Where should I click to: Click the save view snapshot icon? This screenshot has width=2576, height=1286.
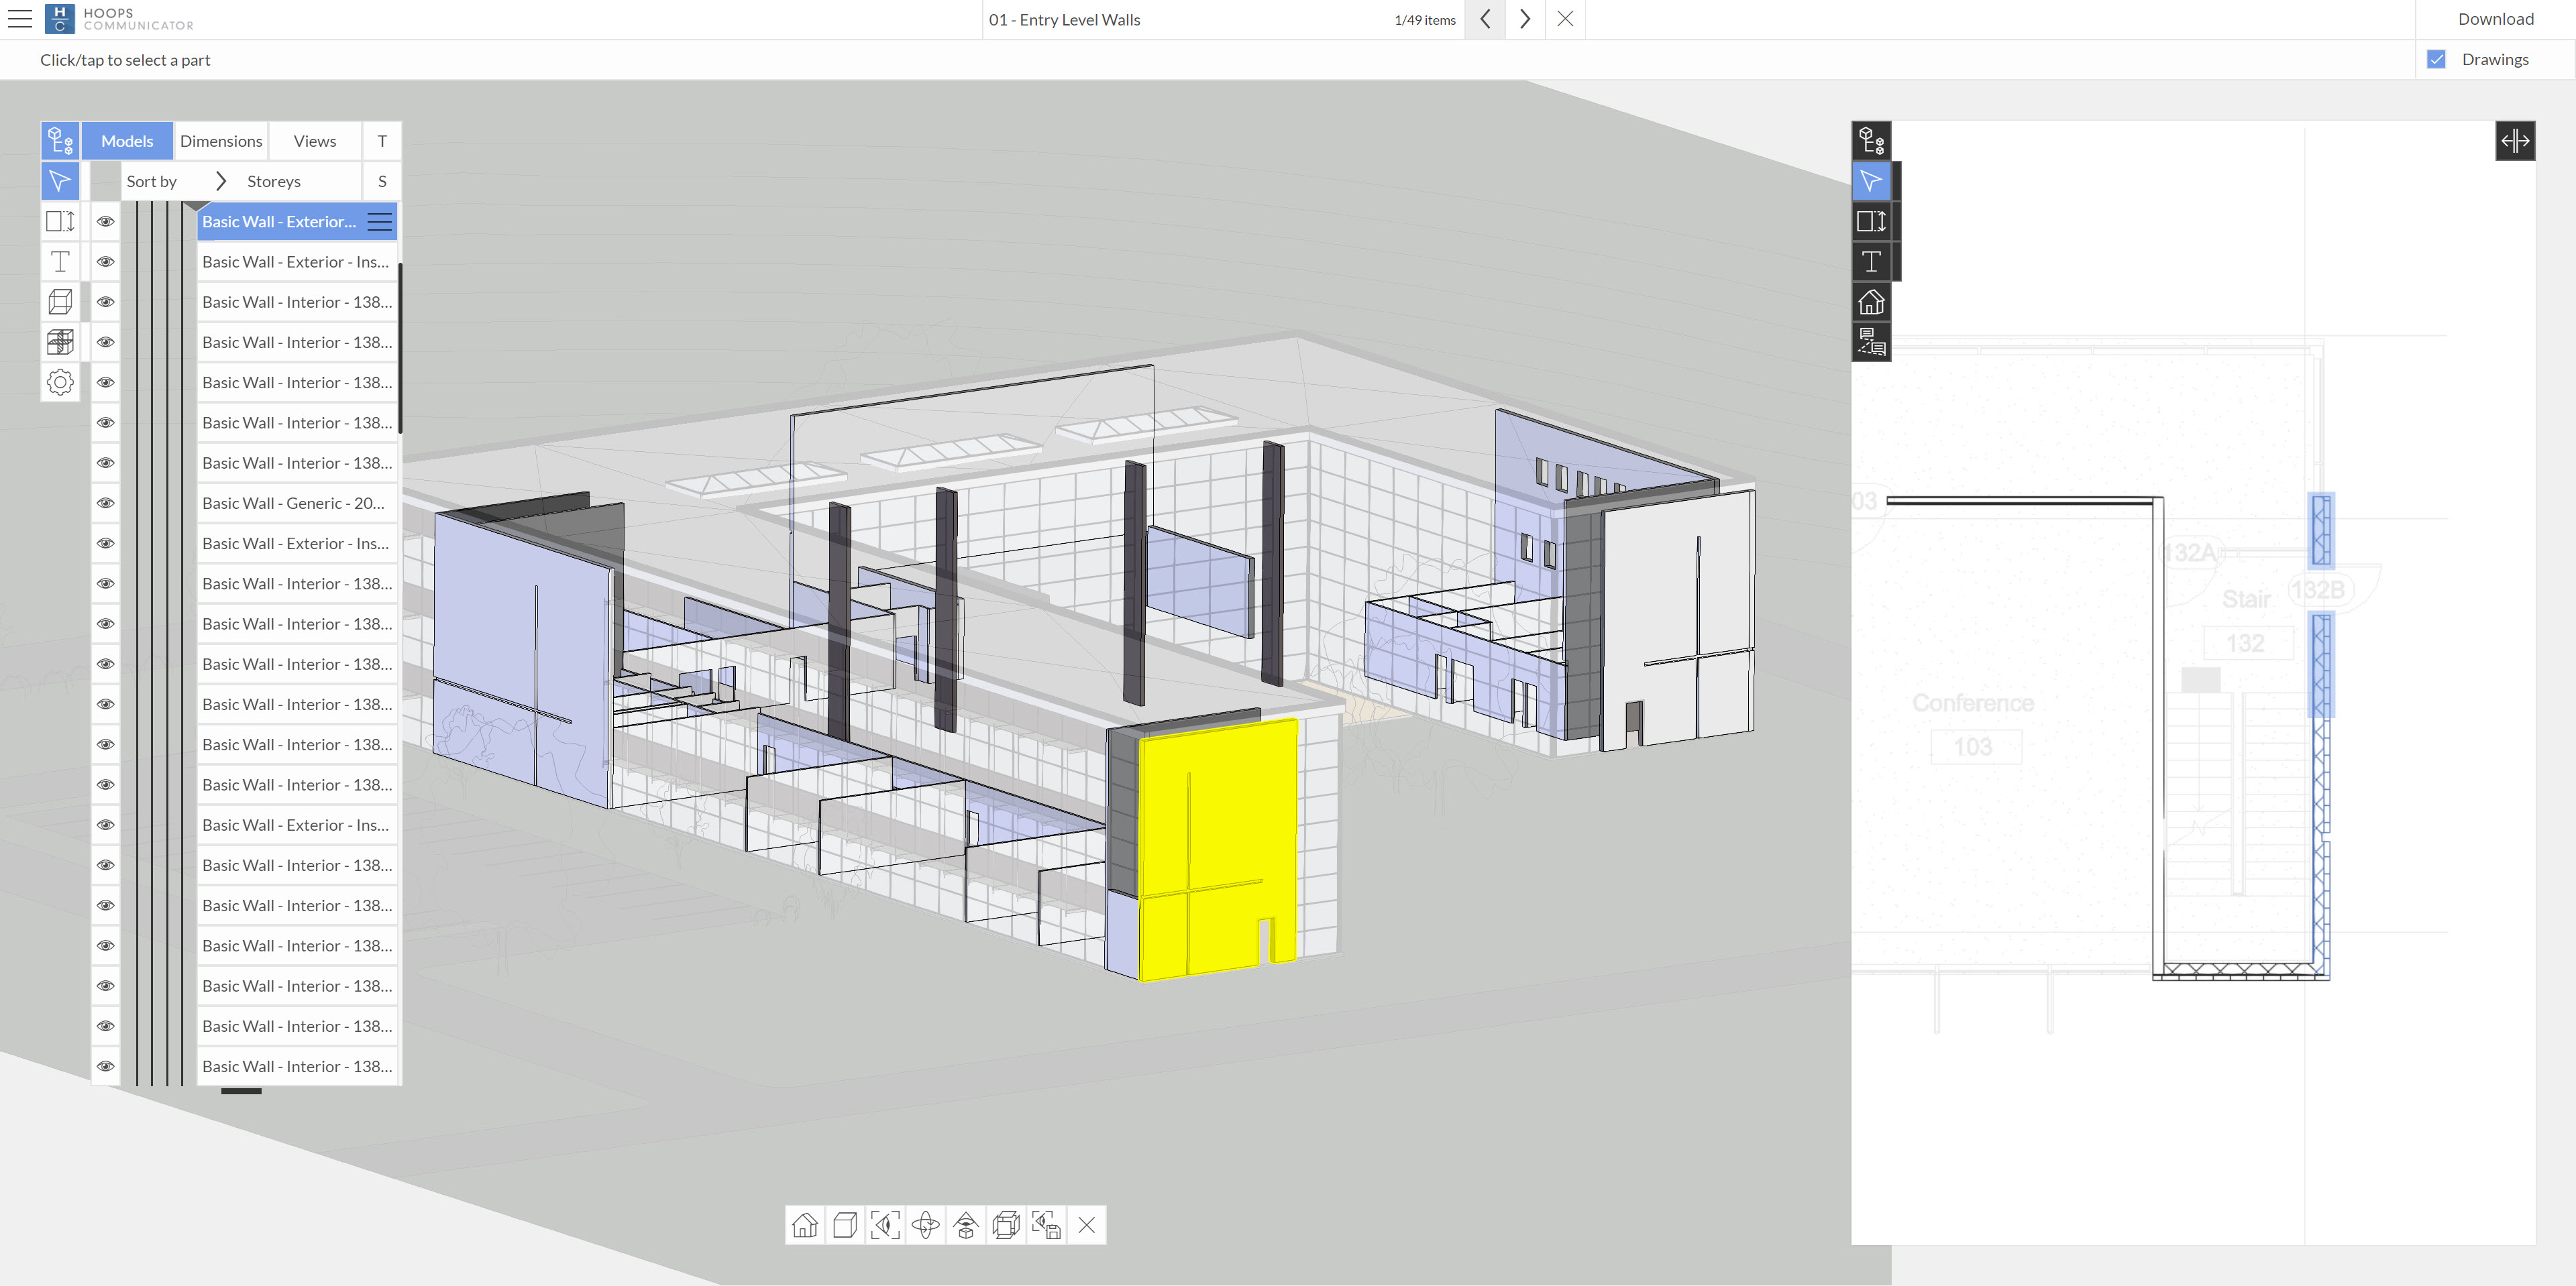click(1046, 1225)
